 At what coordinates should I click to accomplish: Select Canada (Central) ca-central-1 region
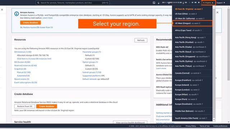188,73
